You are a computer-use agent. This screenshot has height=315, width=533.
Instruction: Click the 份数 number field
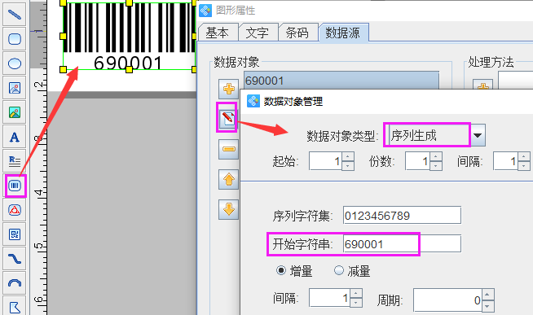tap(418, 161)
